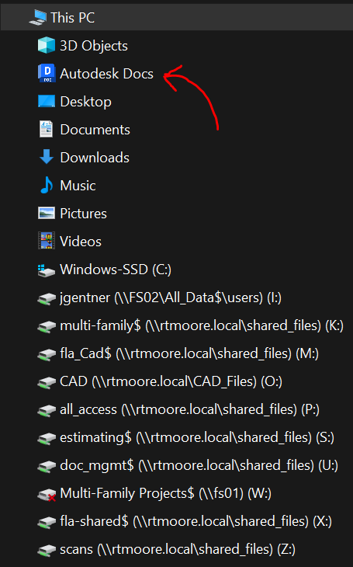353x567 pixels.
Task: Click the This PC computer icon
Action: (x=38, y=17)
